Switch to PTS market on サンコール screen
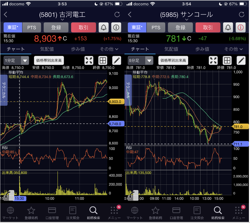250x223 pixels. [156, 27]
